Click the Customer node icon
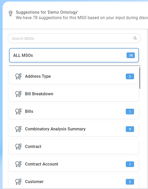 18,182
